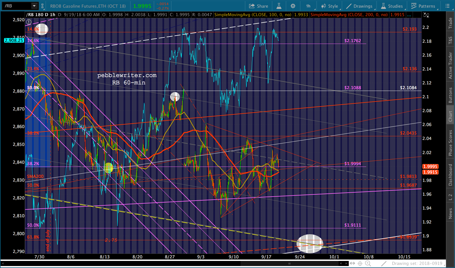Open the Buttons side tab
This screenshot has height=268, width=455.
[x=450, y=95]
